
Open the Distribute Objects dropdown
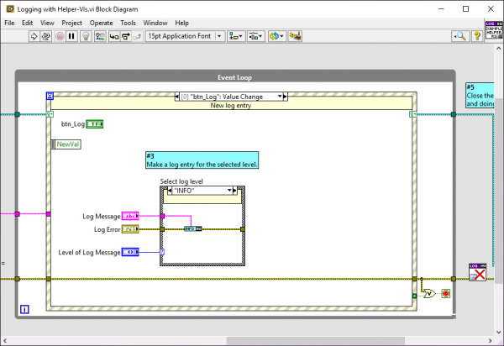tap(256, 37)
